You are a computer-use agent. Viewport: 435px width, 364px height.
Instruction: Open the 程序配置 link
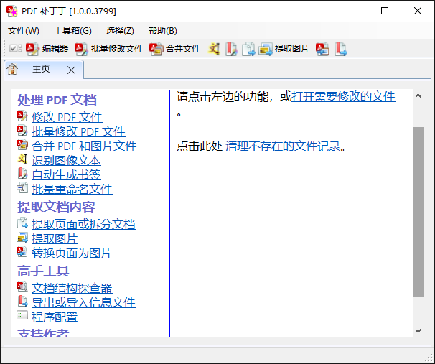point(55,317)
